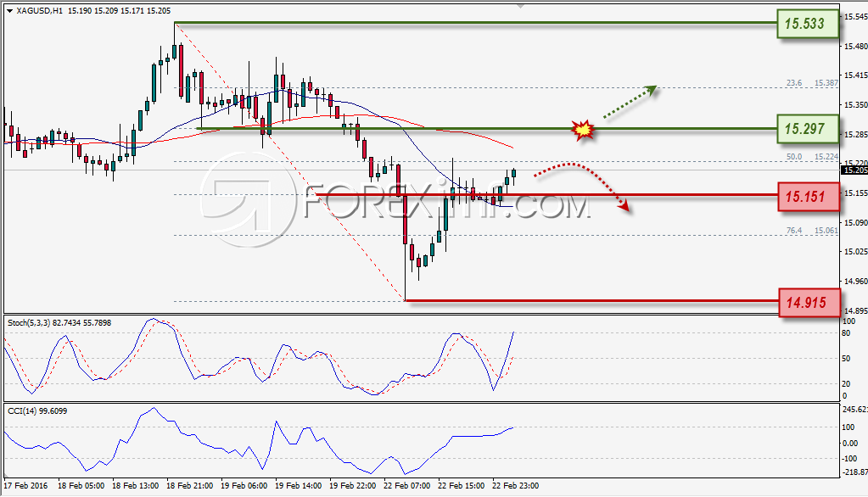Screen dimensions: 868x497
Task: Click the CCI scale value -218.87
Action: 854,472
